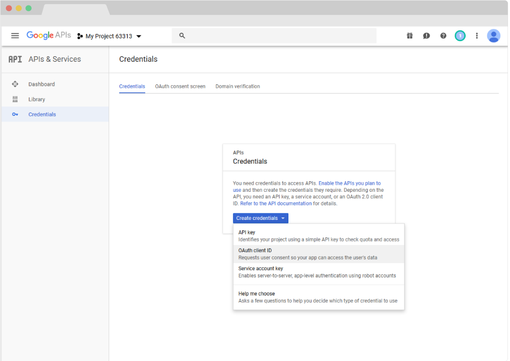Image resolution: width=510 pixels, height=361 pixels.
Task: Click the Dashboard icon in the sidebar
Action: (x=15, y=84)
